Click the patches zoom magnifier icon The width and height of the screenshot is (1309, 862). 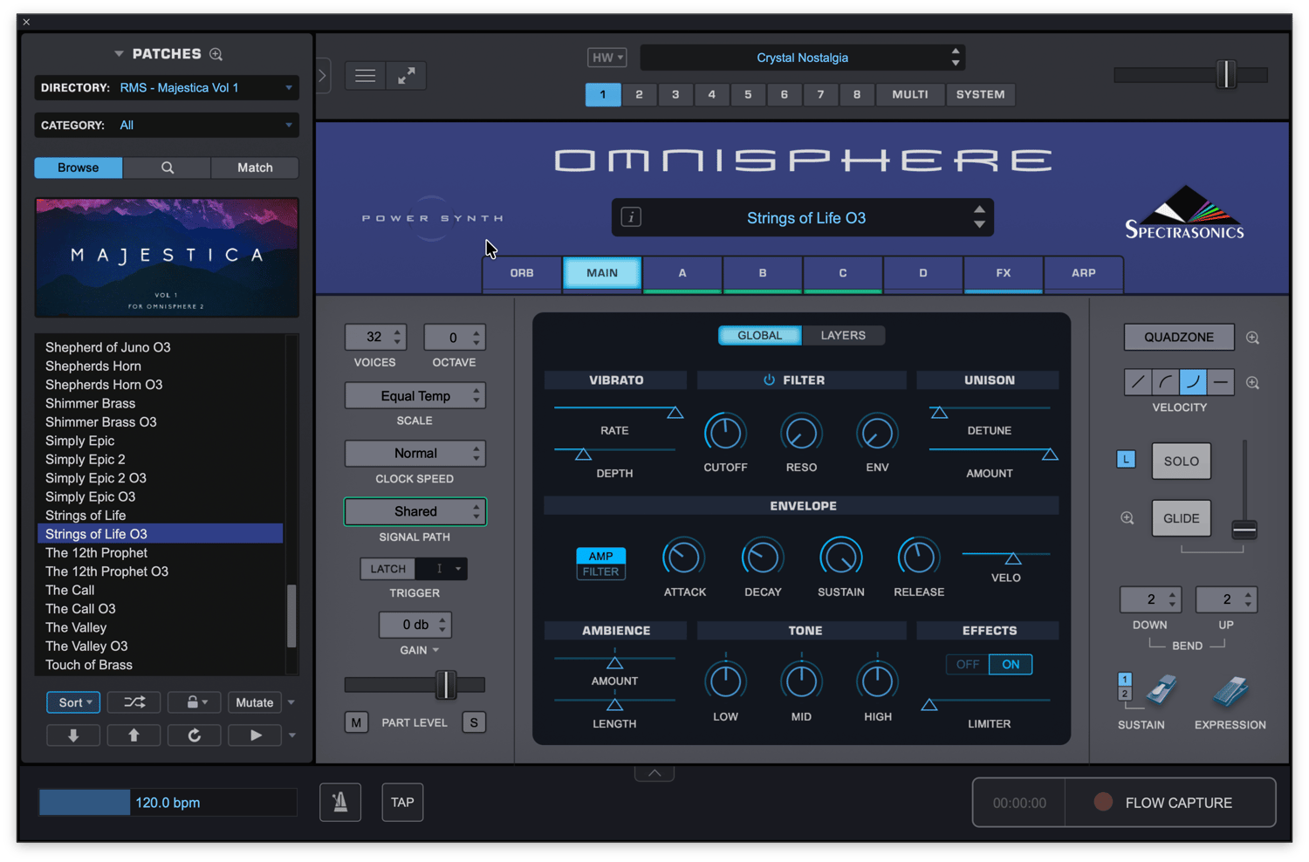coord(216,54)
